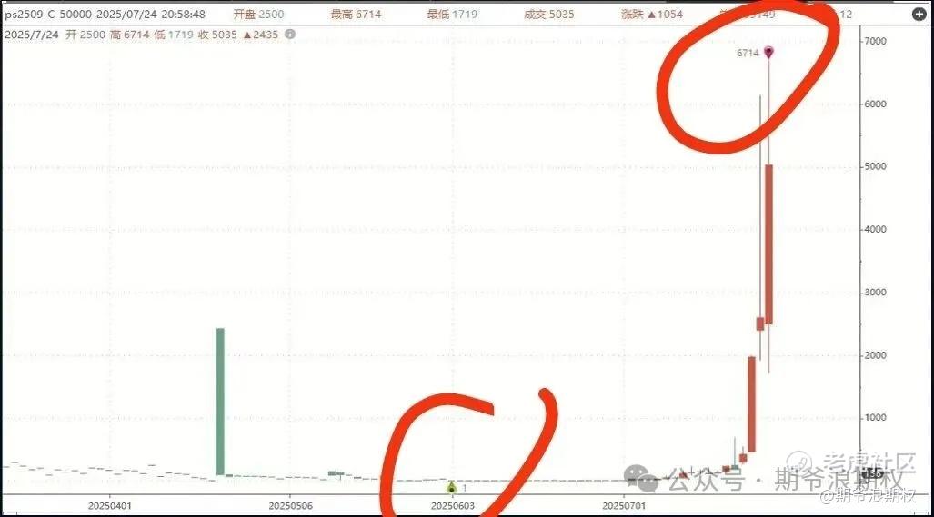
Task: Select the 6714 high-price pin marker
Action: pyautogui.click(x=768, y=53)
